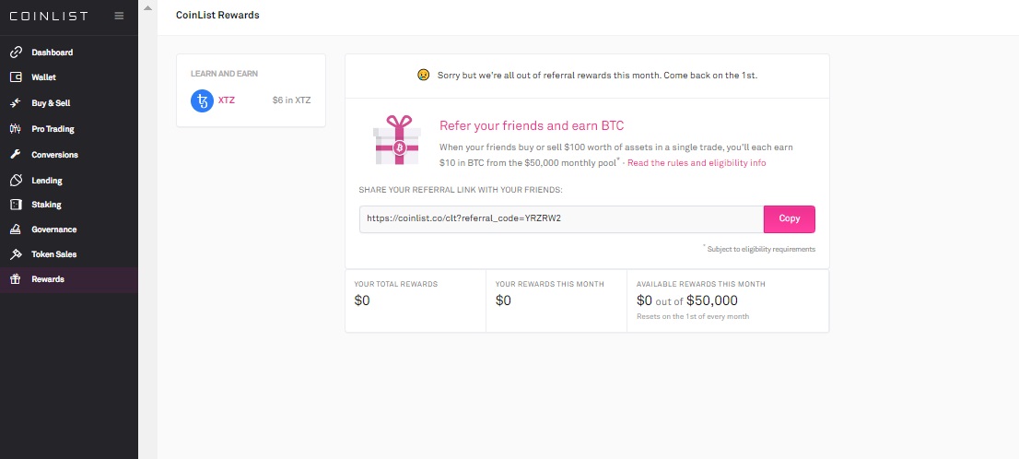The image size is (1019, 459).
Task: Click the Wallet icon in sidebar
Action: click(x=16, y=77)
